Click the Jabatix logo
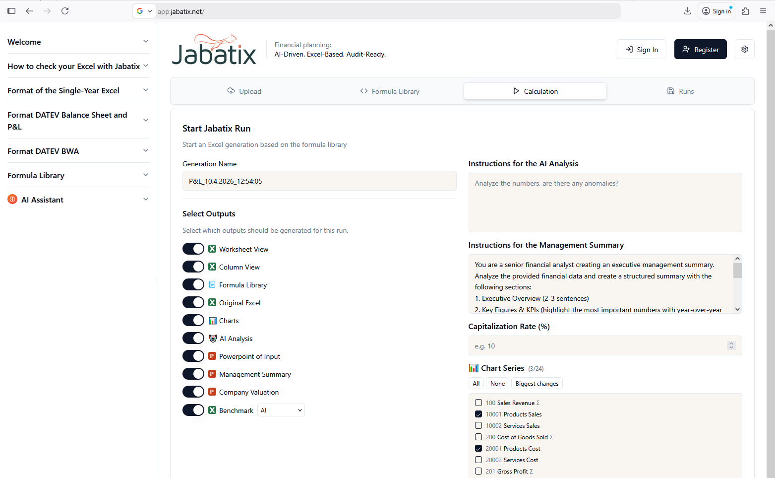This screenshot has height=478, width=775. [214, 49]
